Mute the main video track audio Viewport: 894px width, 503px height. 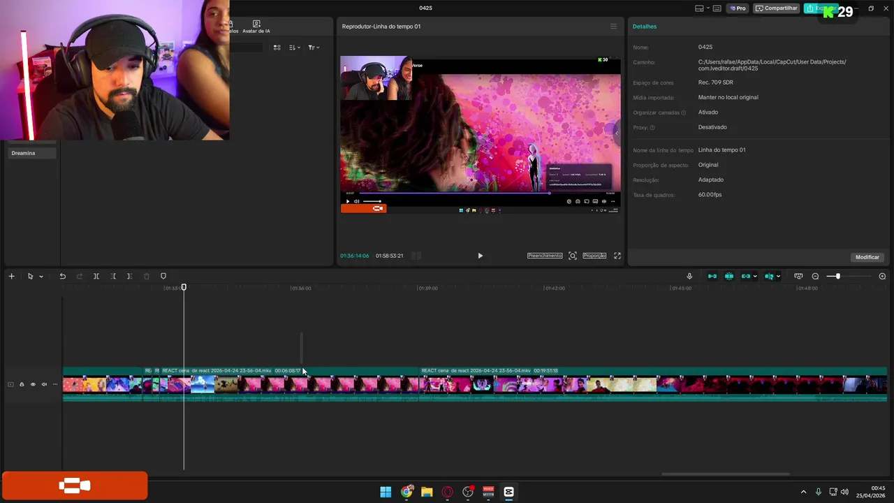(44, 384)
